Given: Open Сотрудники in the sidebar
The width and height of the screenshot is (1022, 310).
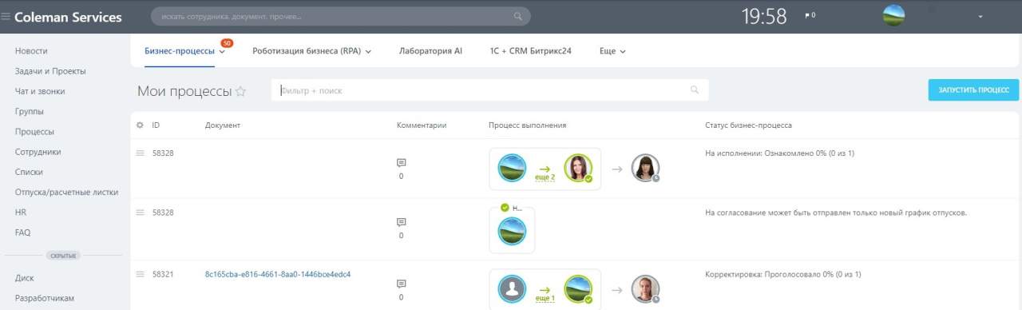Looking at the screenshot, I should pyautogui.click(x=38, y=152).
